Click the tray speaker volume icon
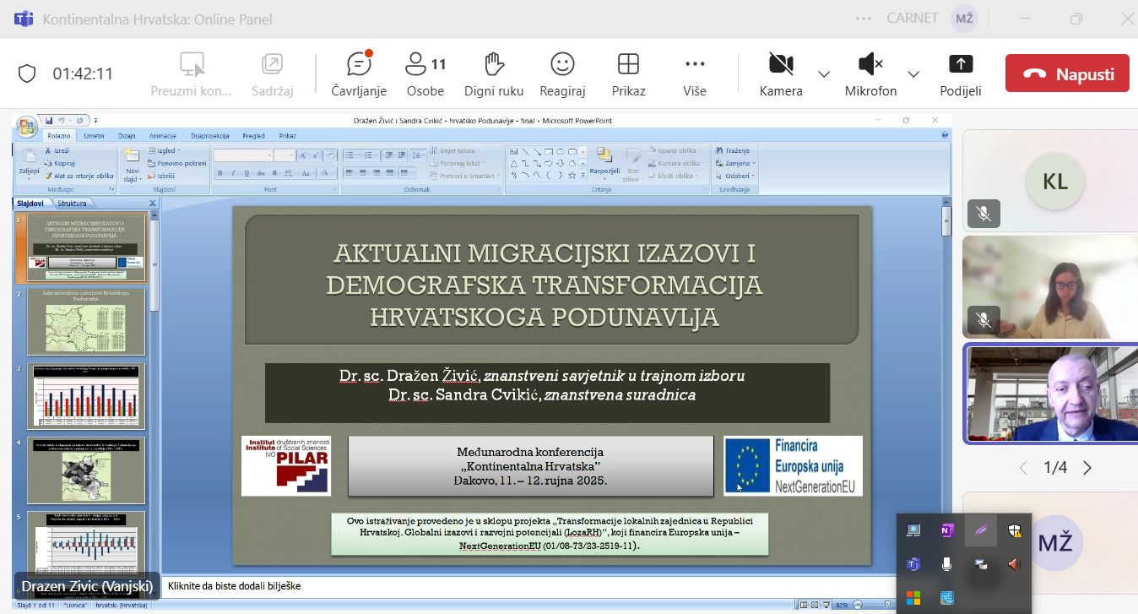The image size is (1138, 614). tap(1014, 564)
